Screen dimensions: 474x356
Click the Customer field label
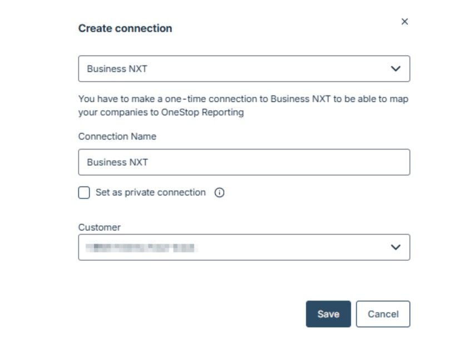click(99, 227)
